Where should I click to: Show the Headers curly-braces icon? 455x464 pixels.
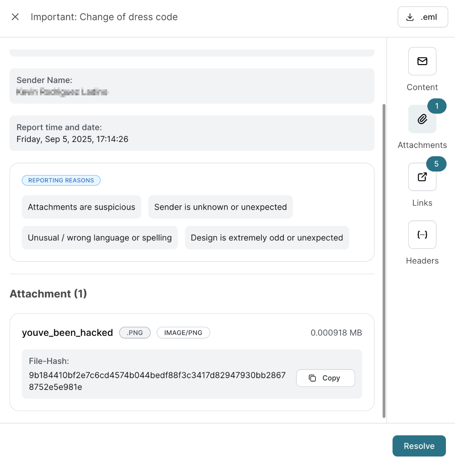click(422, 235)
